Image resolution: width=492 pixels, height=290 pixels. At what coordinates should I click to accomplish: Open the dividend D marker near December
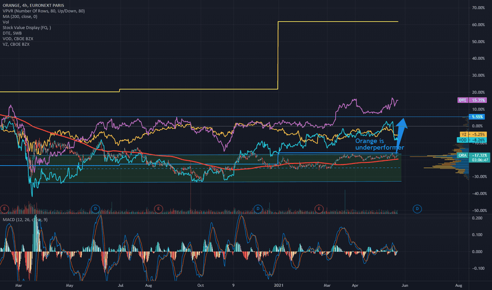[258, 208]
